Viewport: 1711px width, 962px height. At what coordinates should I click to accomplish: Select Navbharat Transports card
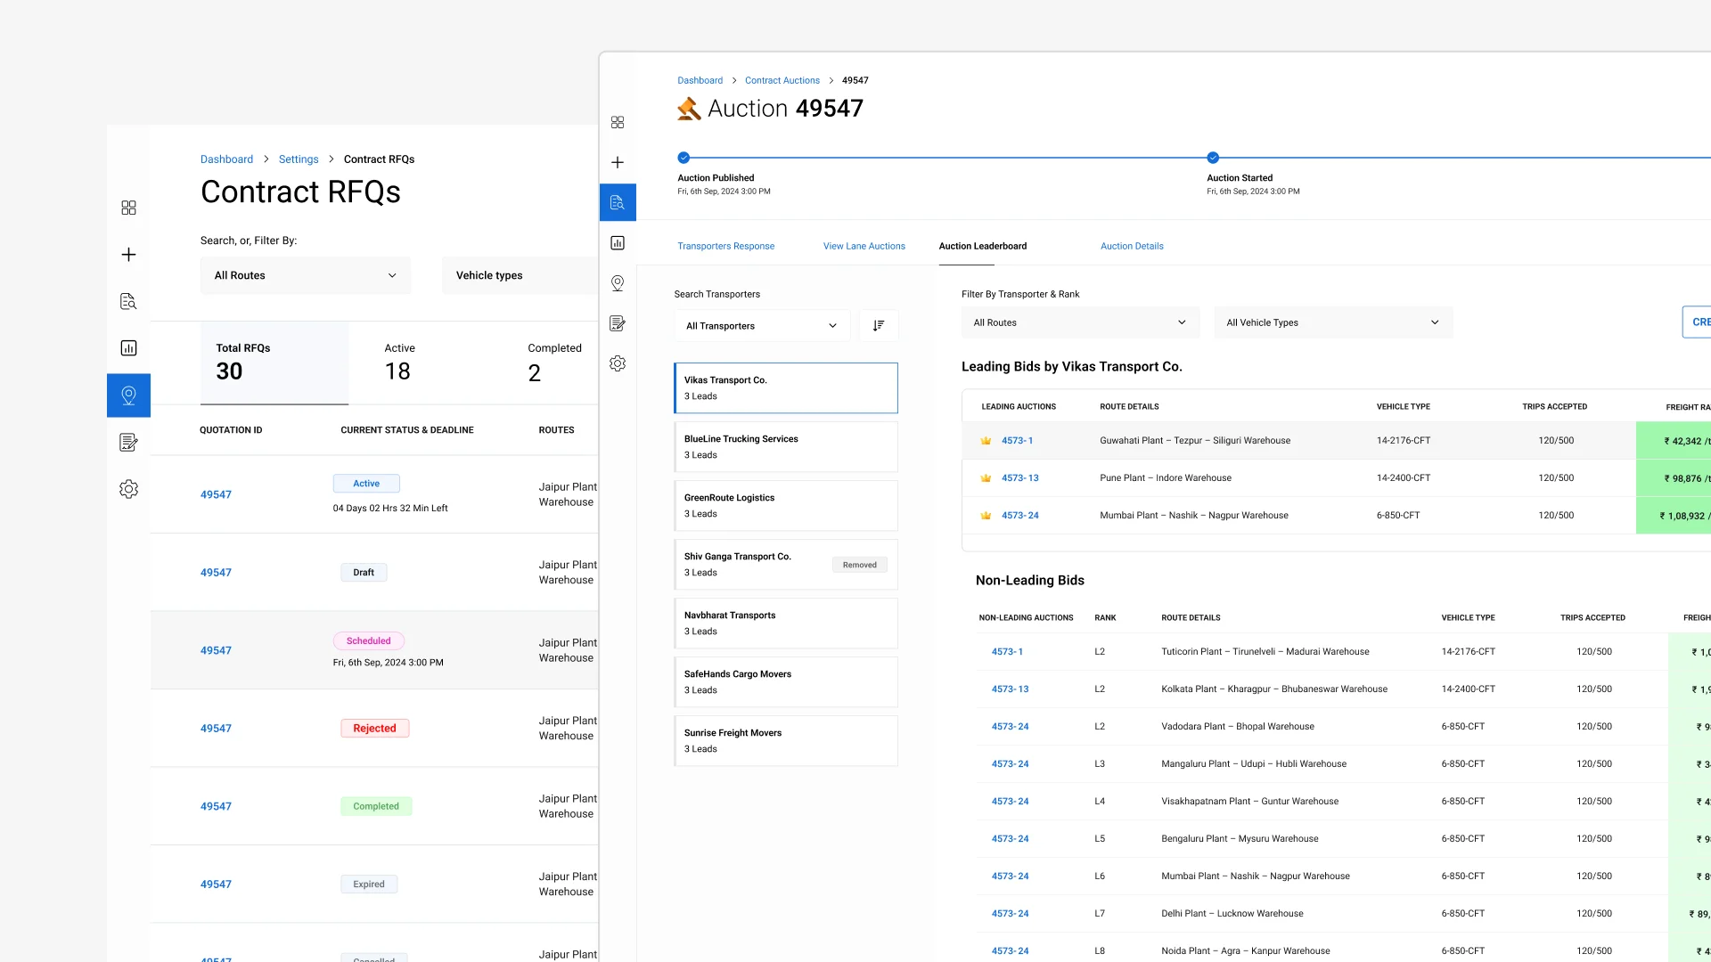(786, 623)
